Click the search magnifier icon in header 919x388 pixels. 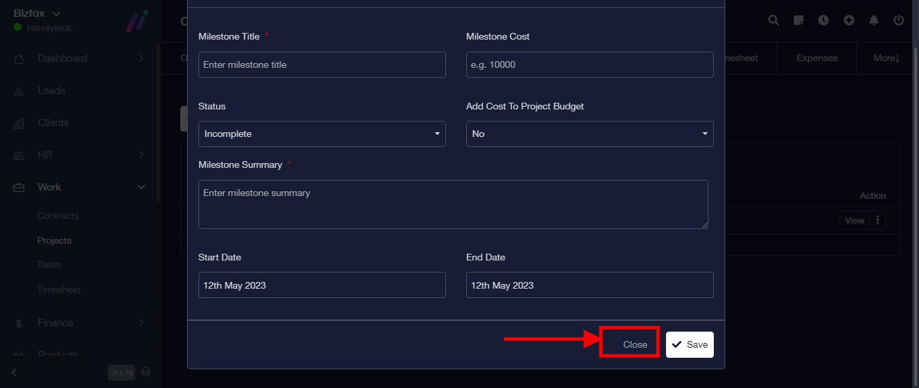coord(774,20)
